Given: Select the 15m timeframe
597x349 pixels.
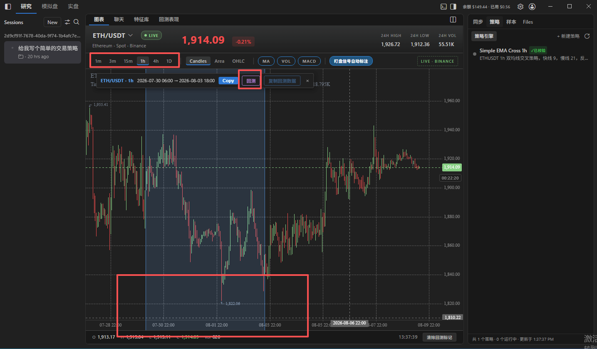Looking at the screenshot, I should 128,61.
